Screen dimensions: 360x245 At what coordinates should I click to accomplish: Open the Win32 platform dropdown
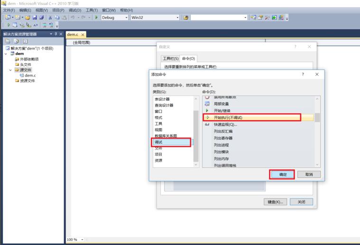click(155, 17)
